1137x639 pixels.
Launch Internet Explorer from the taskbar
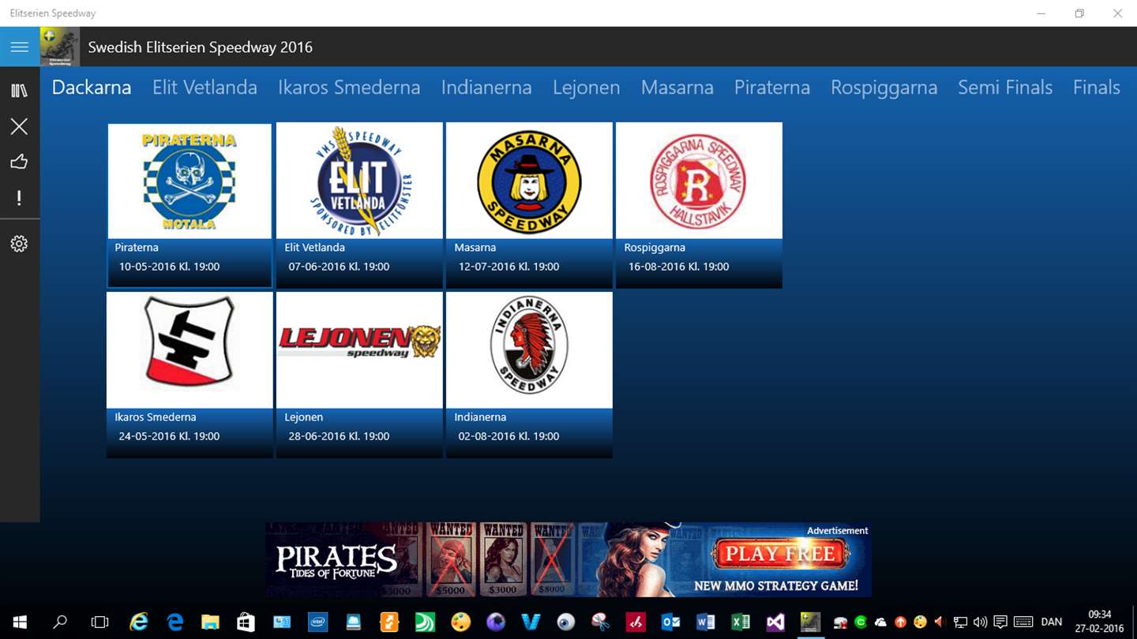pos(139,622)
